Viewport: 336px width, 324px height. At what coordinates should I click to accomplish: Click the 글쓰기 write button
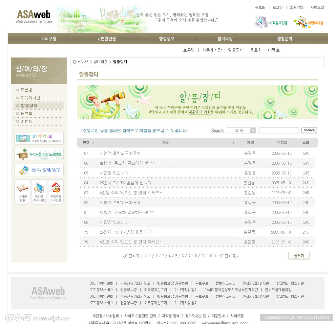299,256
